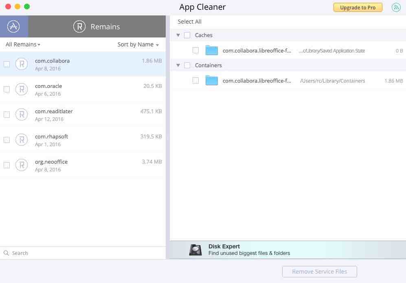This screenshot has width=406, height=283.
Task: Click the 475.1 KB size value
Action: pyautogui.click(x=151, y=111)
